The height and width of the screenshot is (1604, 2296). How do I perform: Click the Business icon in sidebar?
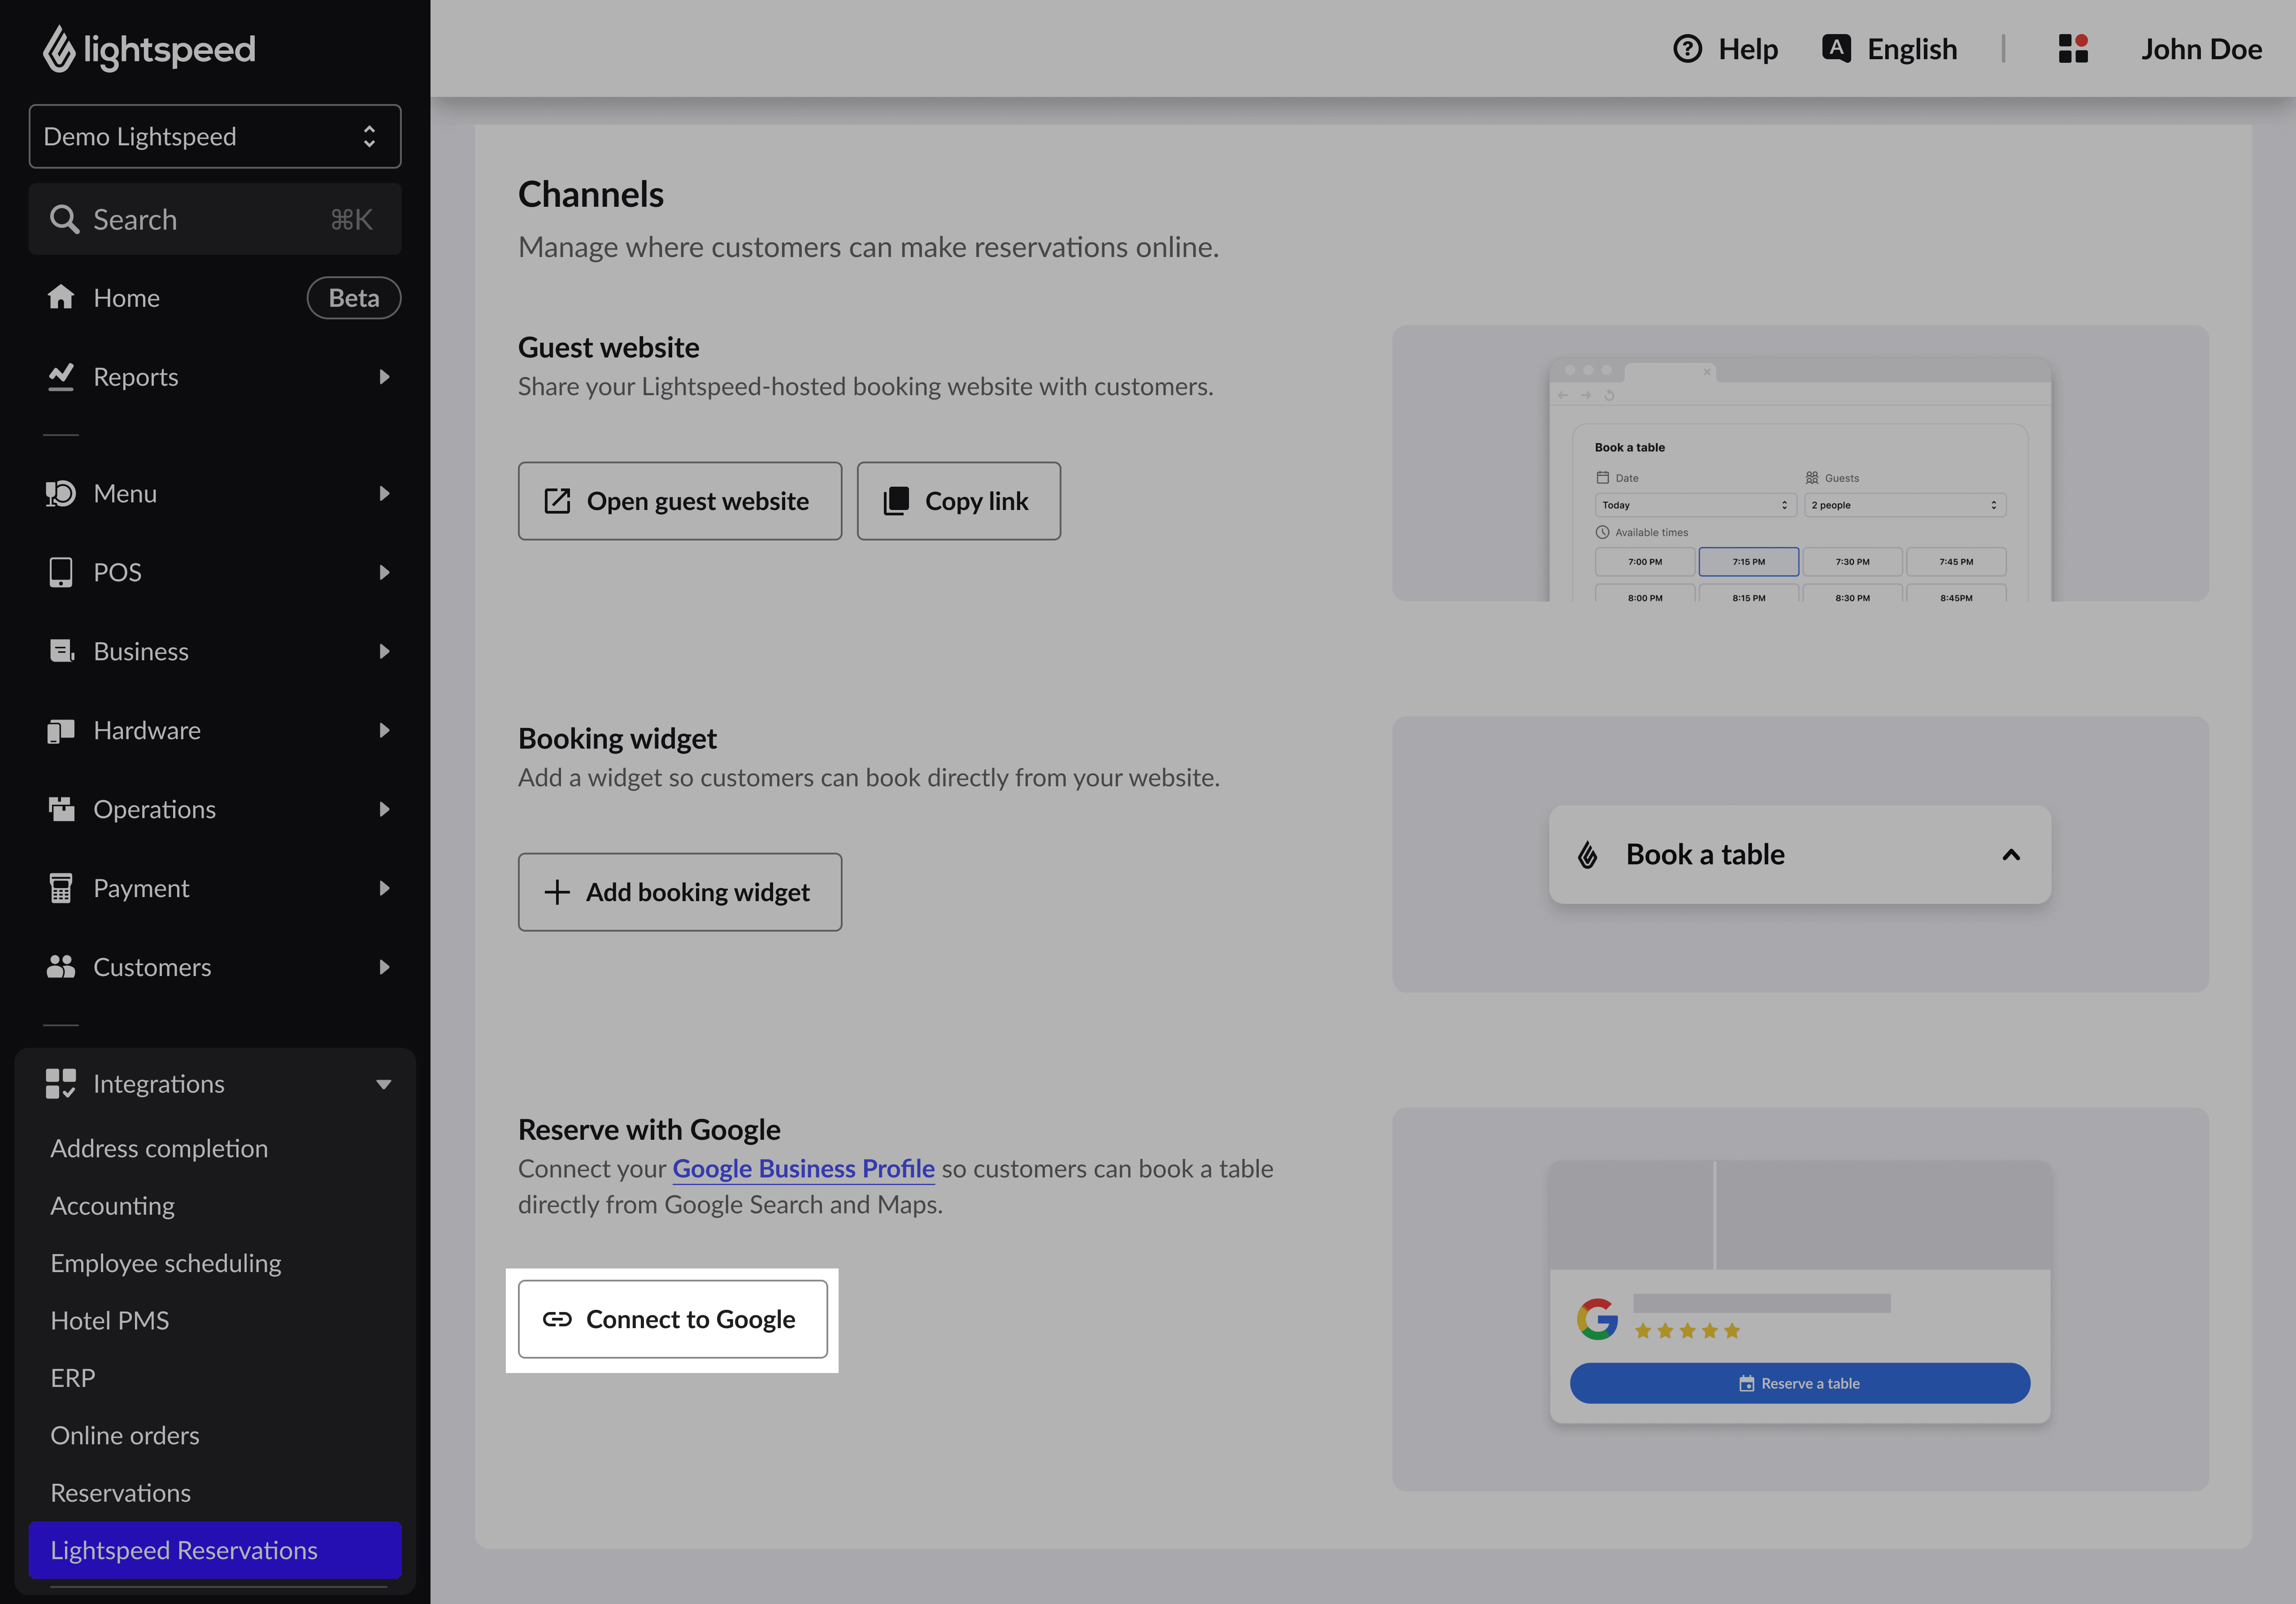click(61, 651)
